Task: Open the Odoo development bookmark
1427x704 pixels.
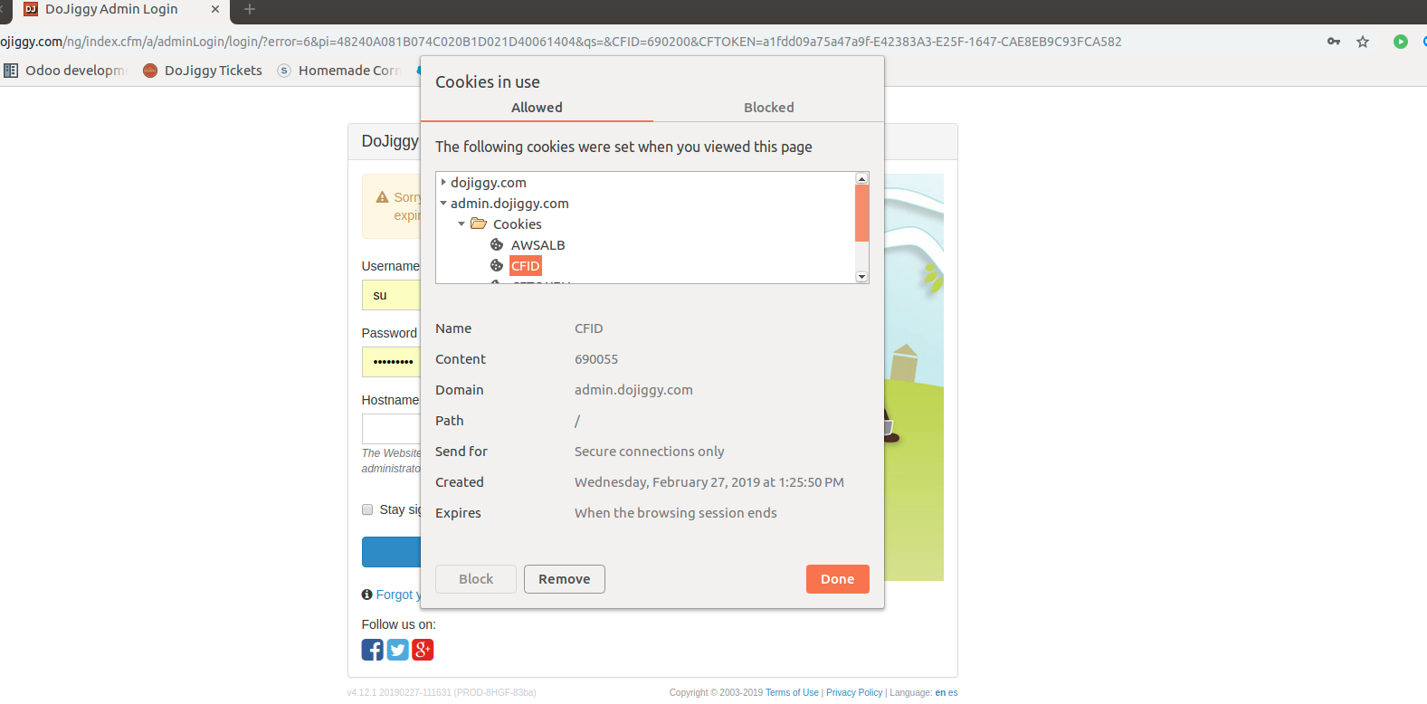Action: coord(65,71)
